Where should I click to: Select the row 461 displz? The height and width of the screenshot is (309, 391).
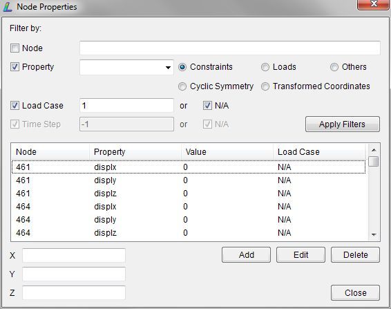point(189,194)
